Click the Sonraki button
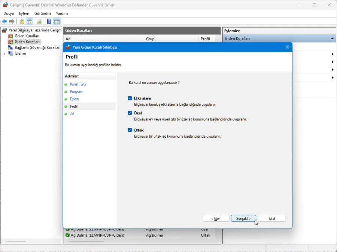337x252 pixels. pyautogui.click(x=243, y=218)
